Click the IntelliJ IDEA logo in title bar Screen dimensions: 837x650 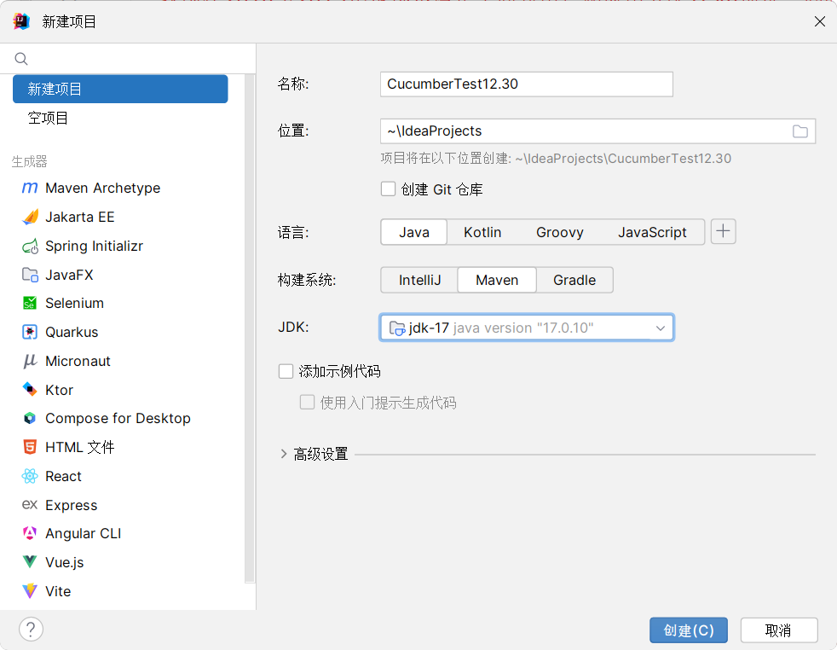[21, 21]
